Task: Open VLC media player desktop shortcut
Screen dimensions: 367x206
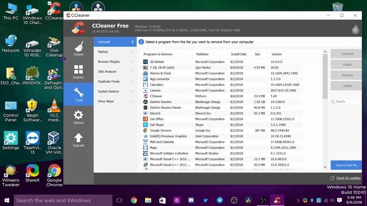Action: 54,110
